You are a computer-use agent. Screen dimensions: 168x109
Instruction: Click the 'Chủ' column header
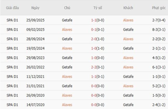(67, 8)
